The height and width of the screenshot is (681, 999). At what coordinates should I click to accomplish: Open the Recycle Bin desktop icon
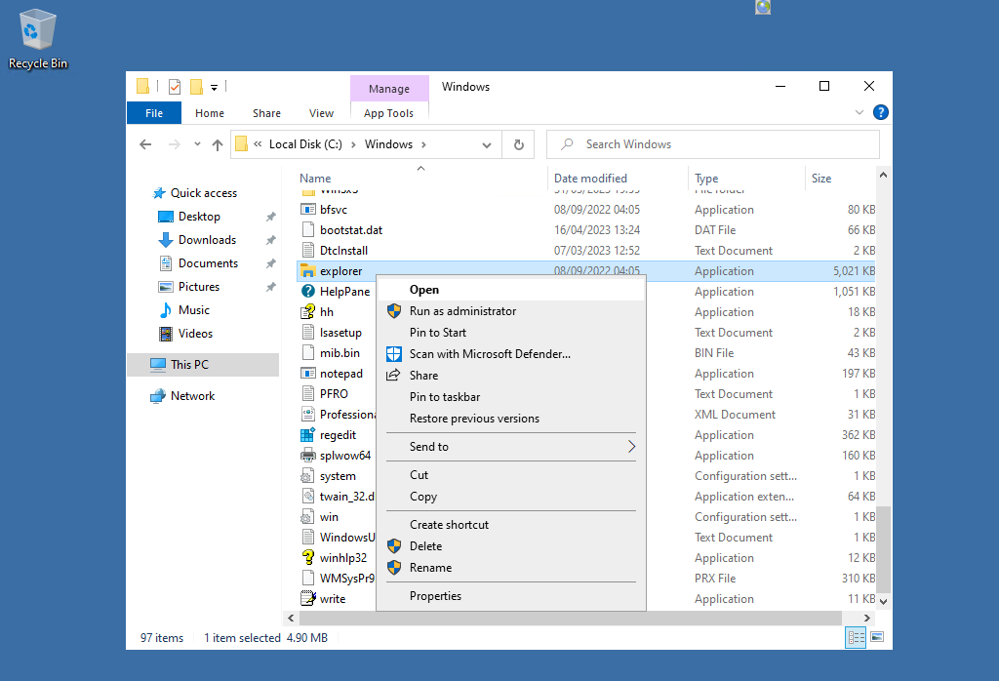(38, 31)
